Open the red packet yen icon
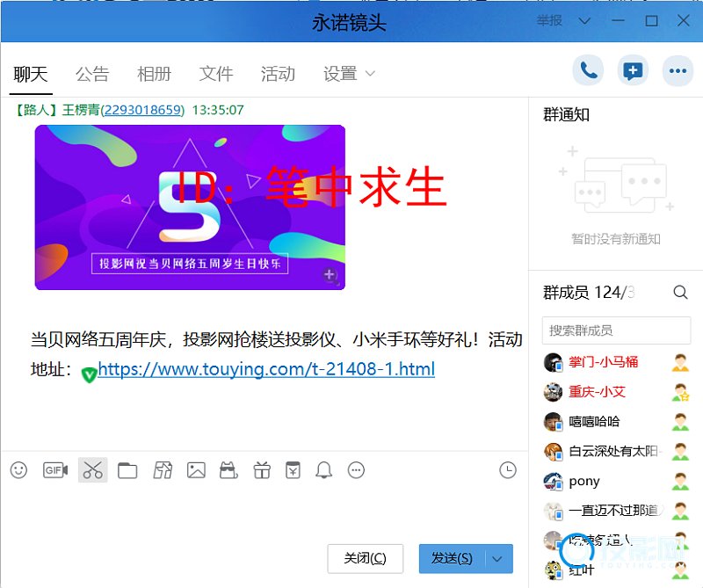The height and width of the screenshot is (588, 703). coord(293,470)
